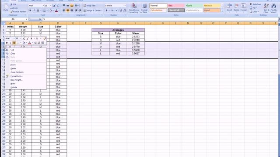Toggle Bottom Align in ribbon Alignment group
This screenshot has height=157, width=280.
[x=72, y=6]
